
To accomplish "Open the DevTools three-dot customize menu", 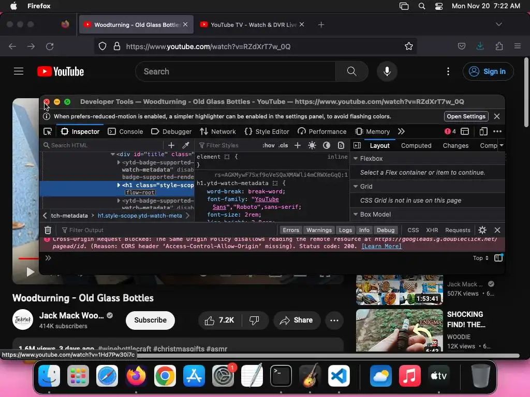I will 497,131.
